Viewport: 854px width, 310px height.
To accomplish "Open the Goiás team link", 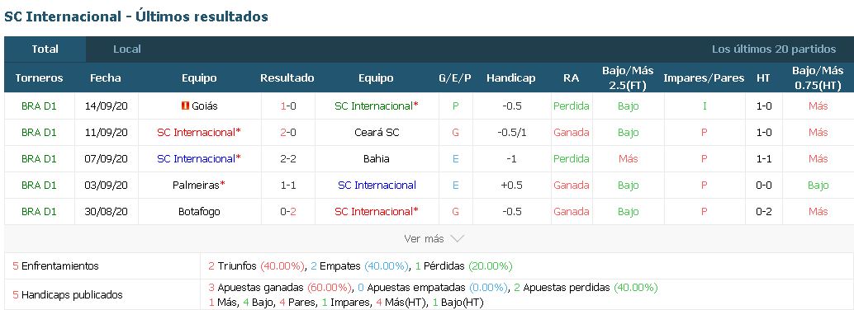I will pos(204,106).
